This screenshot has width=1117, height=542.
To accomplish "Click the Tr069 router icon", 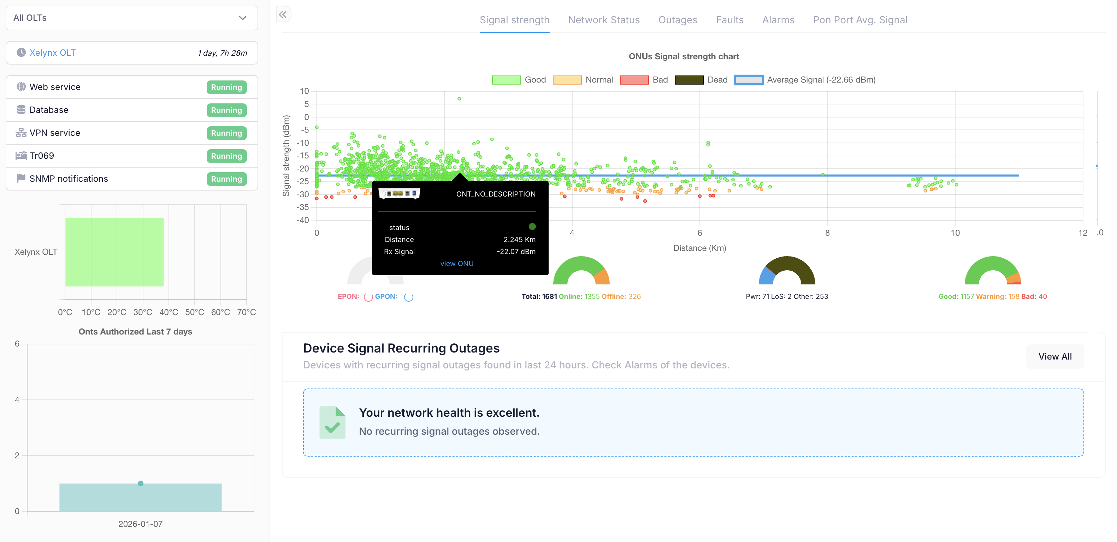I will [21, 156].
